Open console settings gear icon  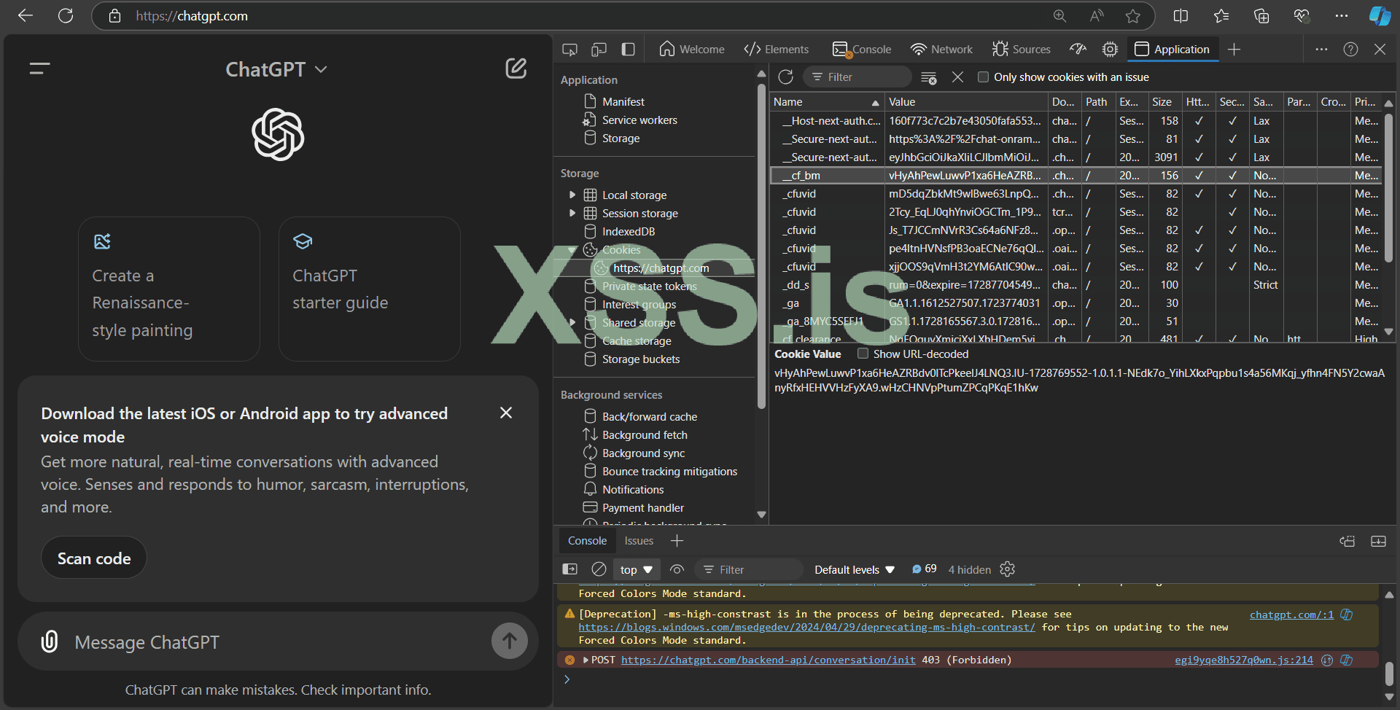(x=1007, y=569)
